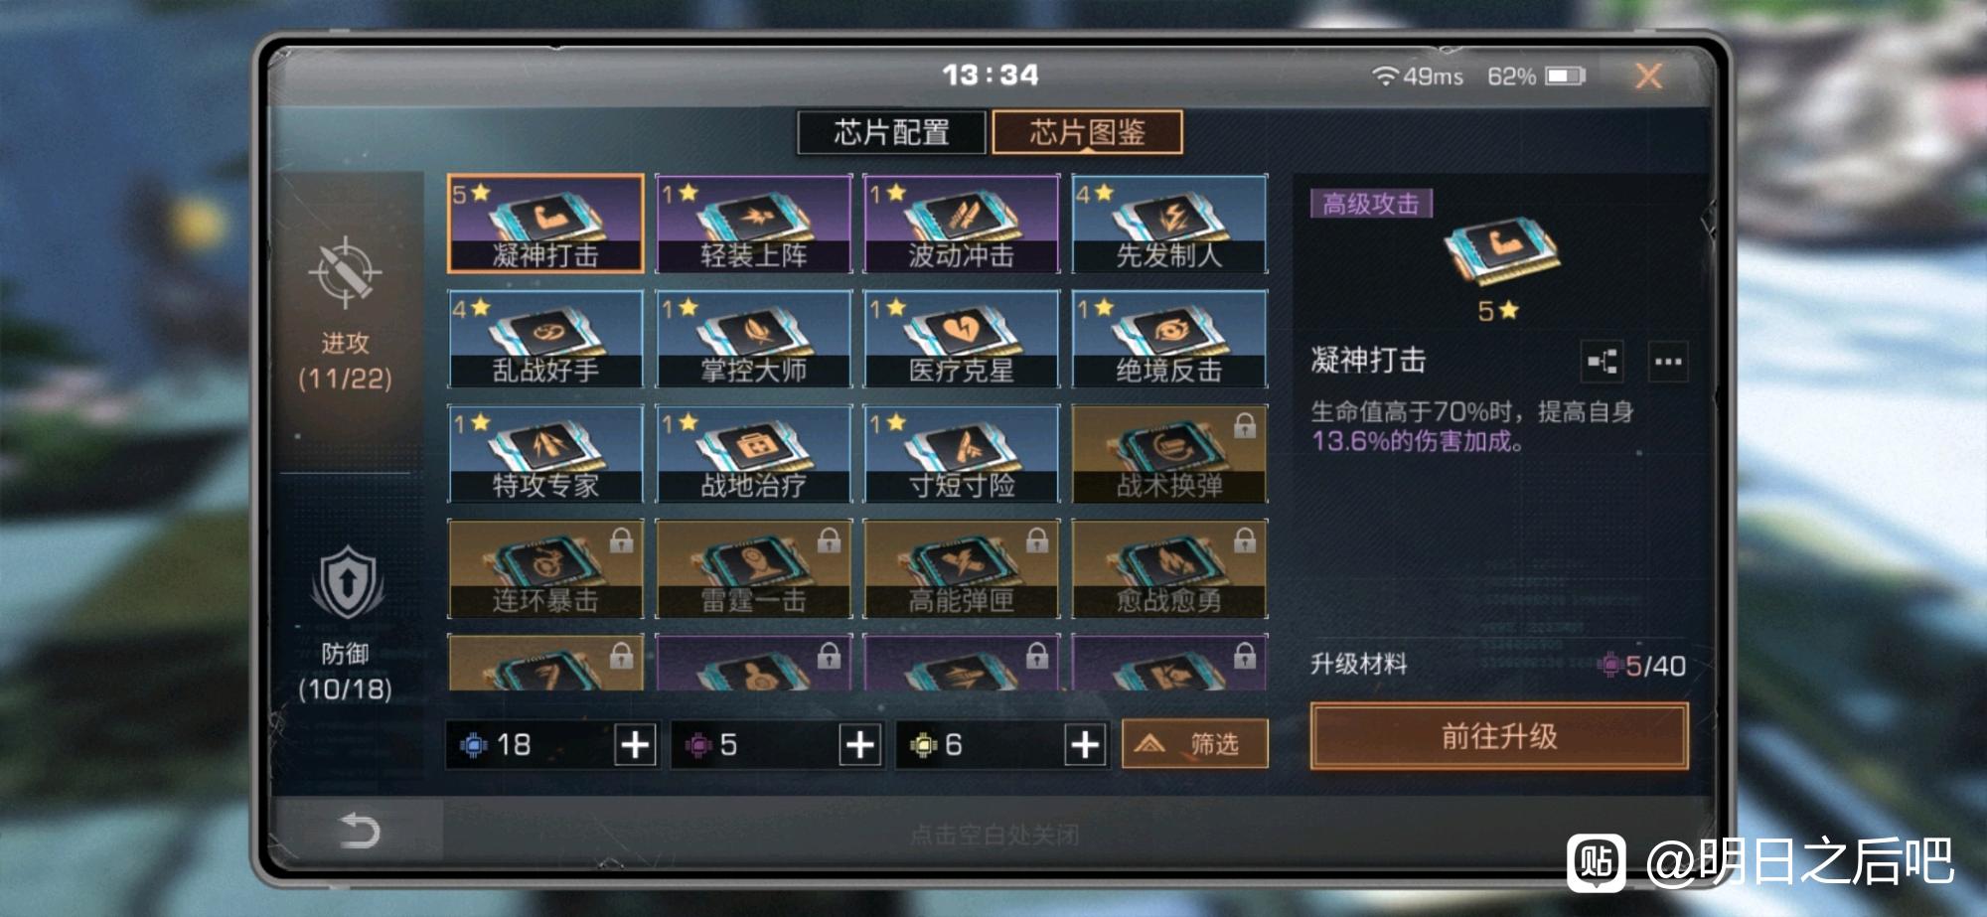Add more purple chip material
This screenshot has height=917, width=1987.
[859, 744]
